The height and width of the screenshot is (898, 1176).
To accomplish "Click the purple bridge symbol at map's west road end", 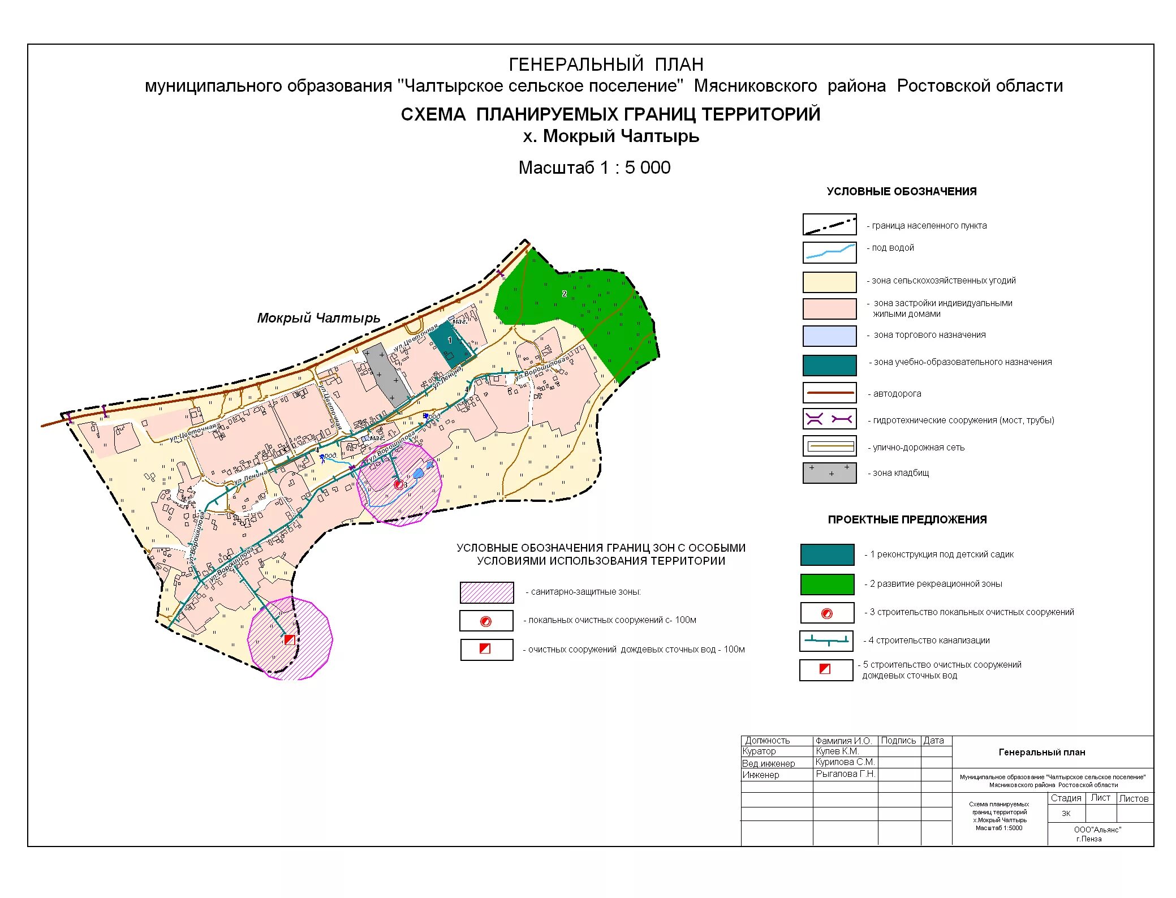I will click(x=68, y=417).
